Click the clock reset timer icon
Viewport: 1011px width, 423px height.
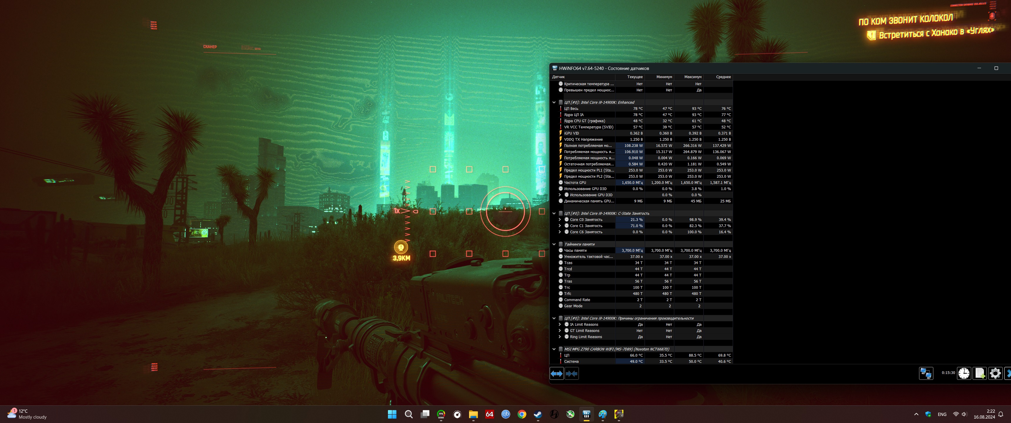tap(964, 373)
